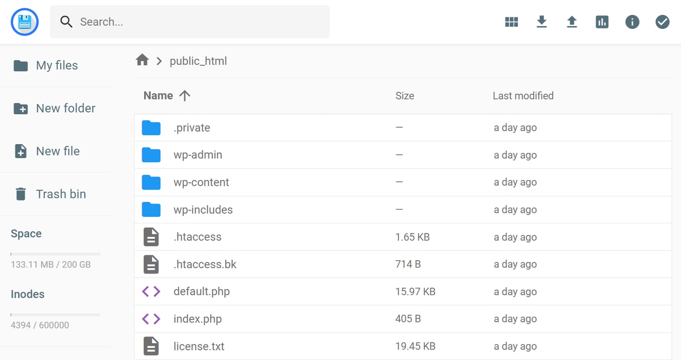Select the index.php file row
681x360 pixels.
(197, 319)
